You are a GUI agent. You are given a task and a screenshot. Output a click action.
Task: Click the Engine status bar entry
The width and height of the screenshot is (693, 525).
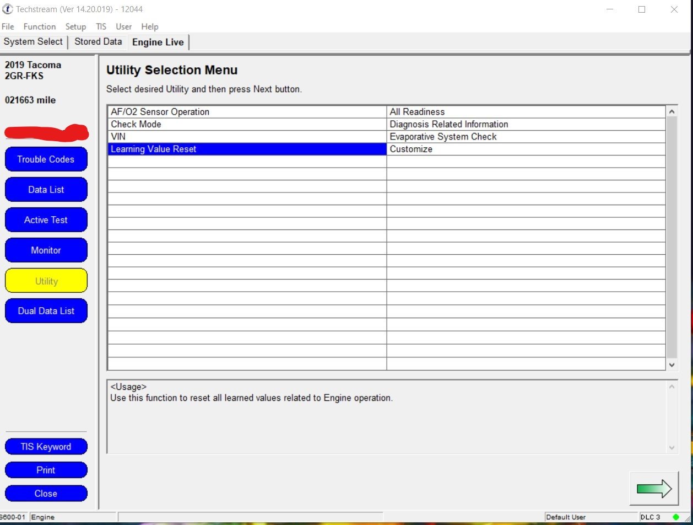tap(72, 517)
